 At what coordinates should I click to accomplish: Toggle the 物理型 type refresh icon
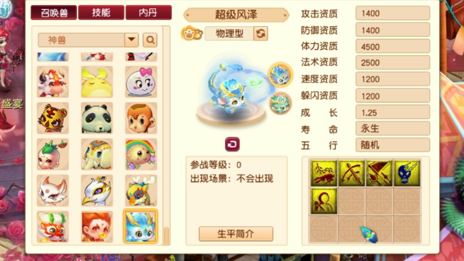tap(260, 34)
